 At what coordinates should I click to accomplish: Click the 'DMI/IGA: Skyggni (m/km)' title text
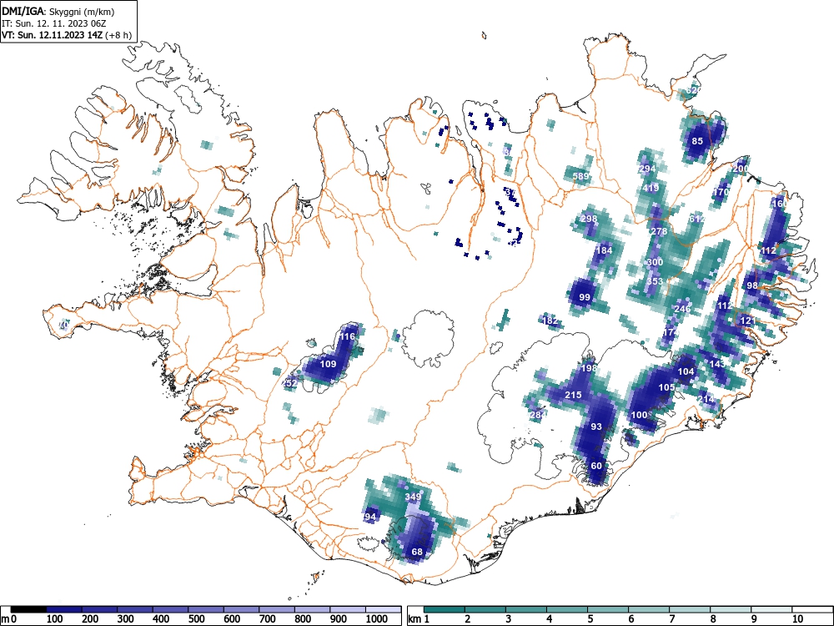pos(58,11)
